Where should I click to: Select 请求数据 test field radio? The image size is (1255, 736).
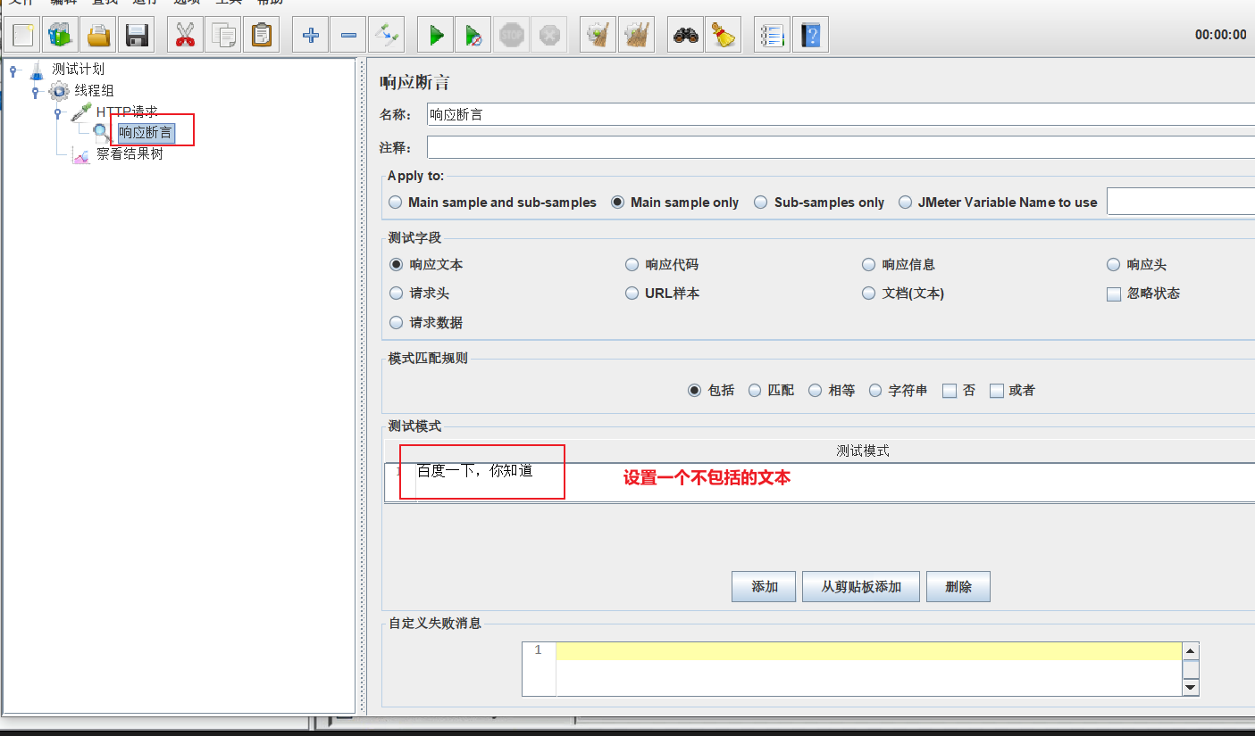coord(426,323)
